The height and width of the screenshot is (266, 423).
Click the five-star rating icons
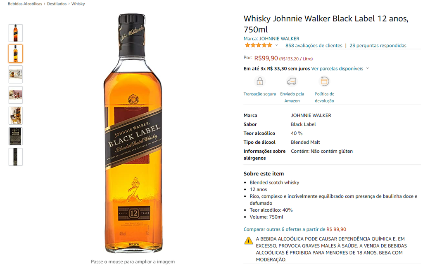pos(259,45)
